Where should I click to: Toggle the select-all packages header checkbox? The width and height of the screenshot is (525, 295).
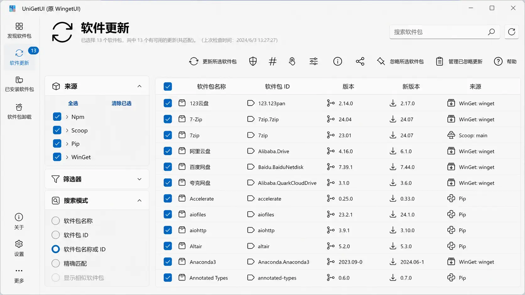168,87
